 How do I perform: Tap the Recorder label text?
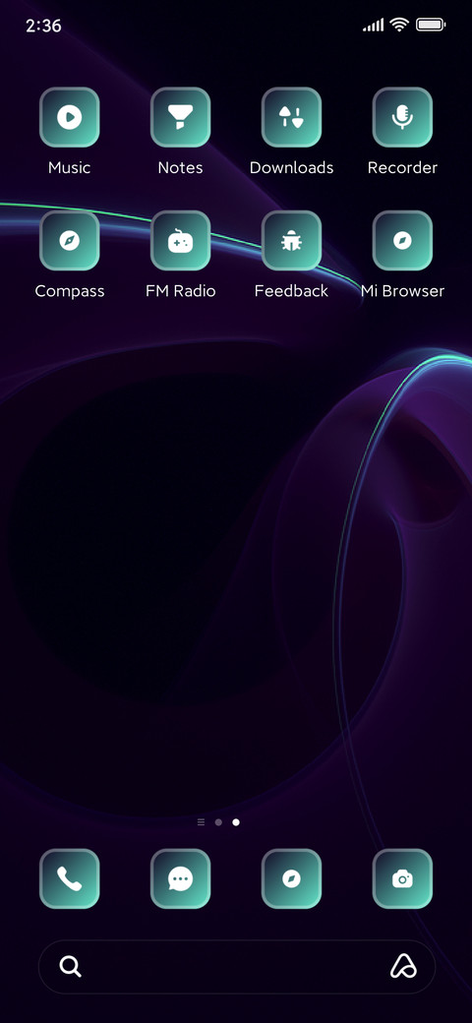click(x=402, y=167)
